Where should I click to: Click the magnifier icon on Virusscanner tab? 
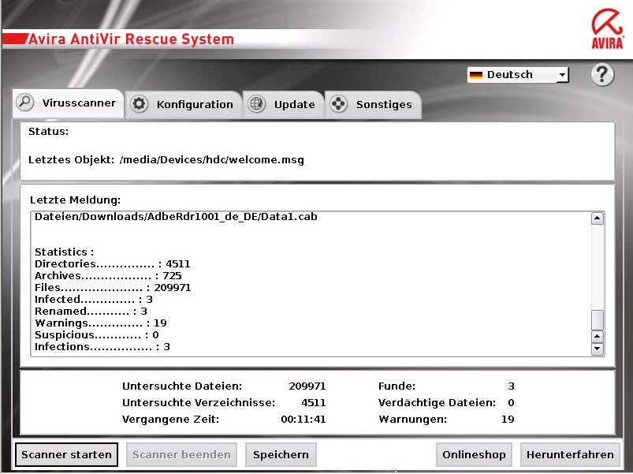pos(25,103)
